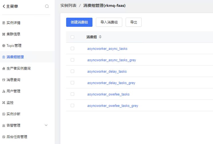Click the 生产者实例查询 chart icon
Image resolution: width=213 pixels, height=144 pixels.
pyautogui.click(x=4, y=68)
